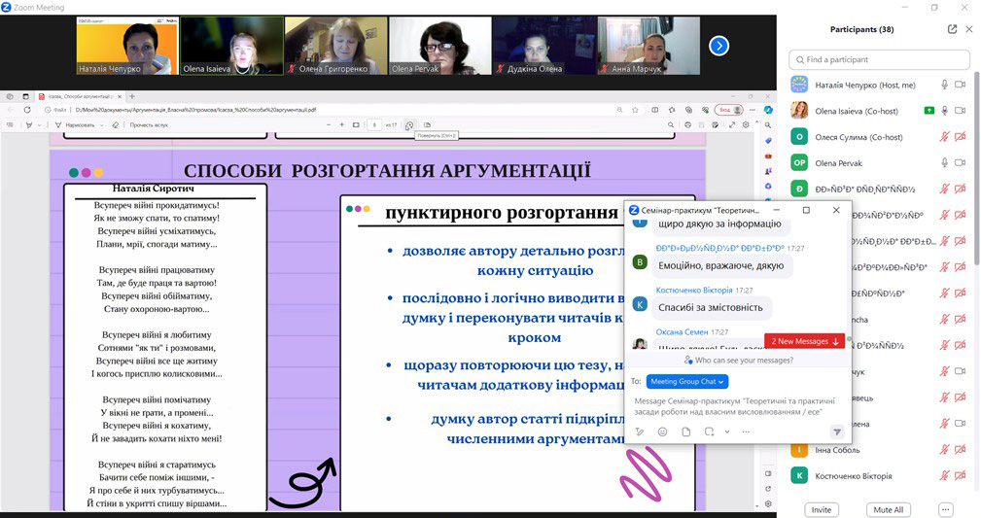Open PDF viewer settings gear

(x=746, y=125)
